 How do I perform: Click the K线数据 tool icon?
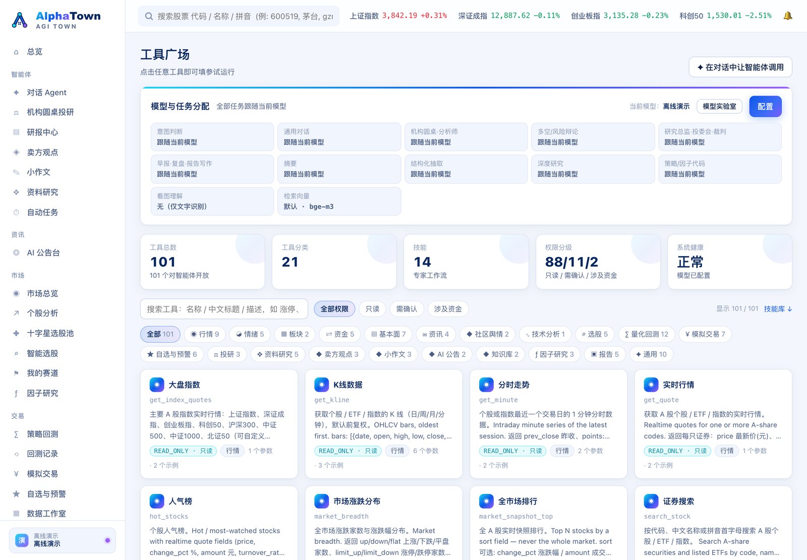point(321,385)
